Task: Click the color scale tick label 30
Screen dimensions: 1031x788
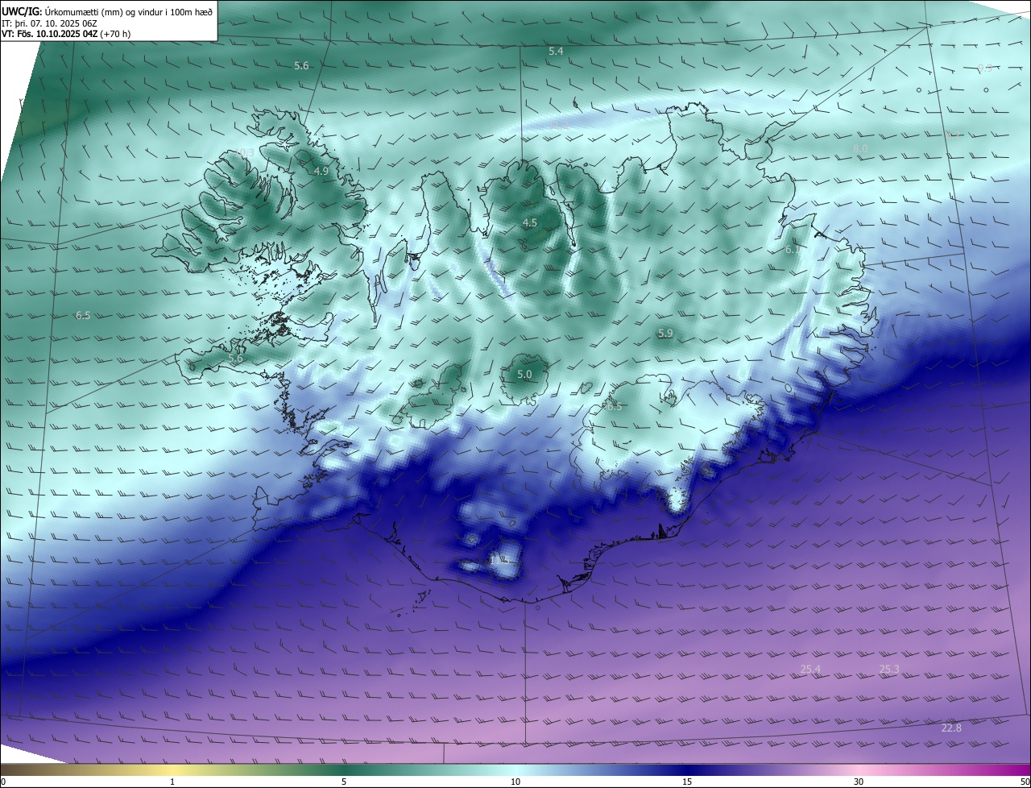Action: pos(859,782)
